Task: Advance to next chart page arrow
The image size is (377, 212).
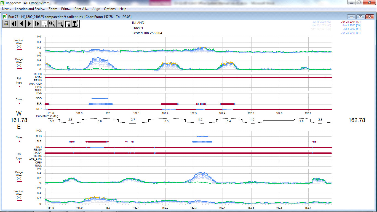Action: (29, 24)
